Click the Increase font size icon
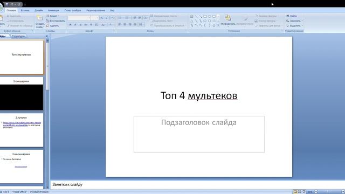Screen dimensions: 345x194 pyautogui.click(x=102, y=18)
